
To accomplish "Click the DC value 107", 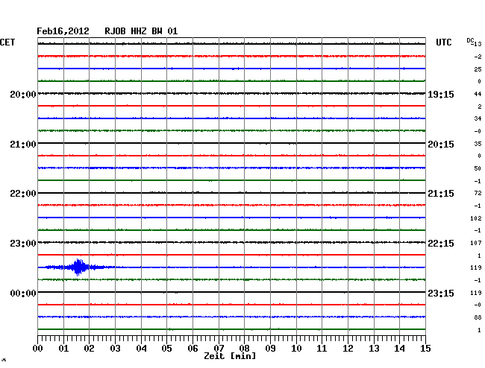I will coord(476,243).
